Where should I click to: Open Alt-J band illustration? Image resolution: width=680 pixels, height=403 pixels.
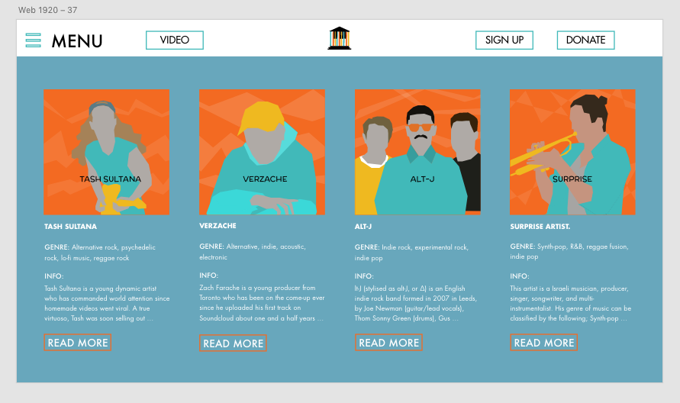pyautogui.click(x=417, y=152)
